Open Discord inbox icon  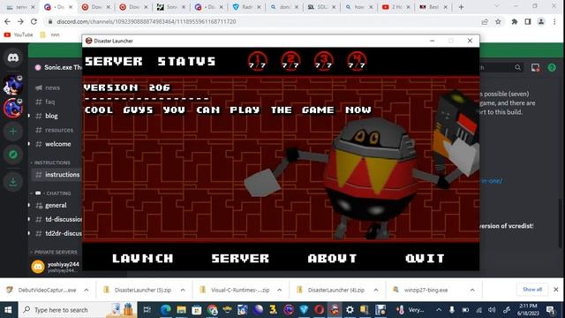click(x=535, y=67)
